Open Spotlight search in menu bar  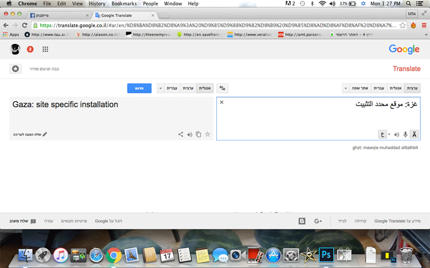click(409, 4)
